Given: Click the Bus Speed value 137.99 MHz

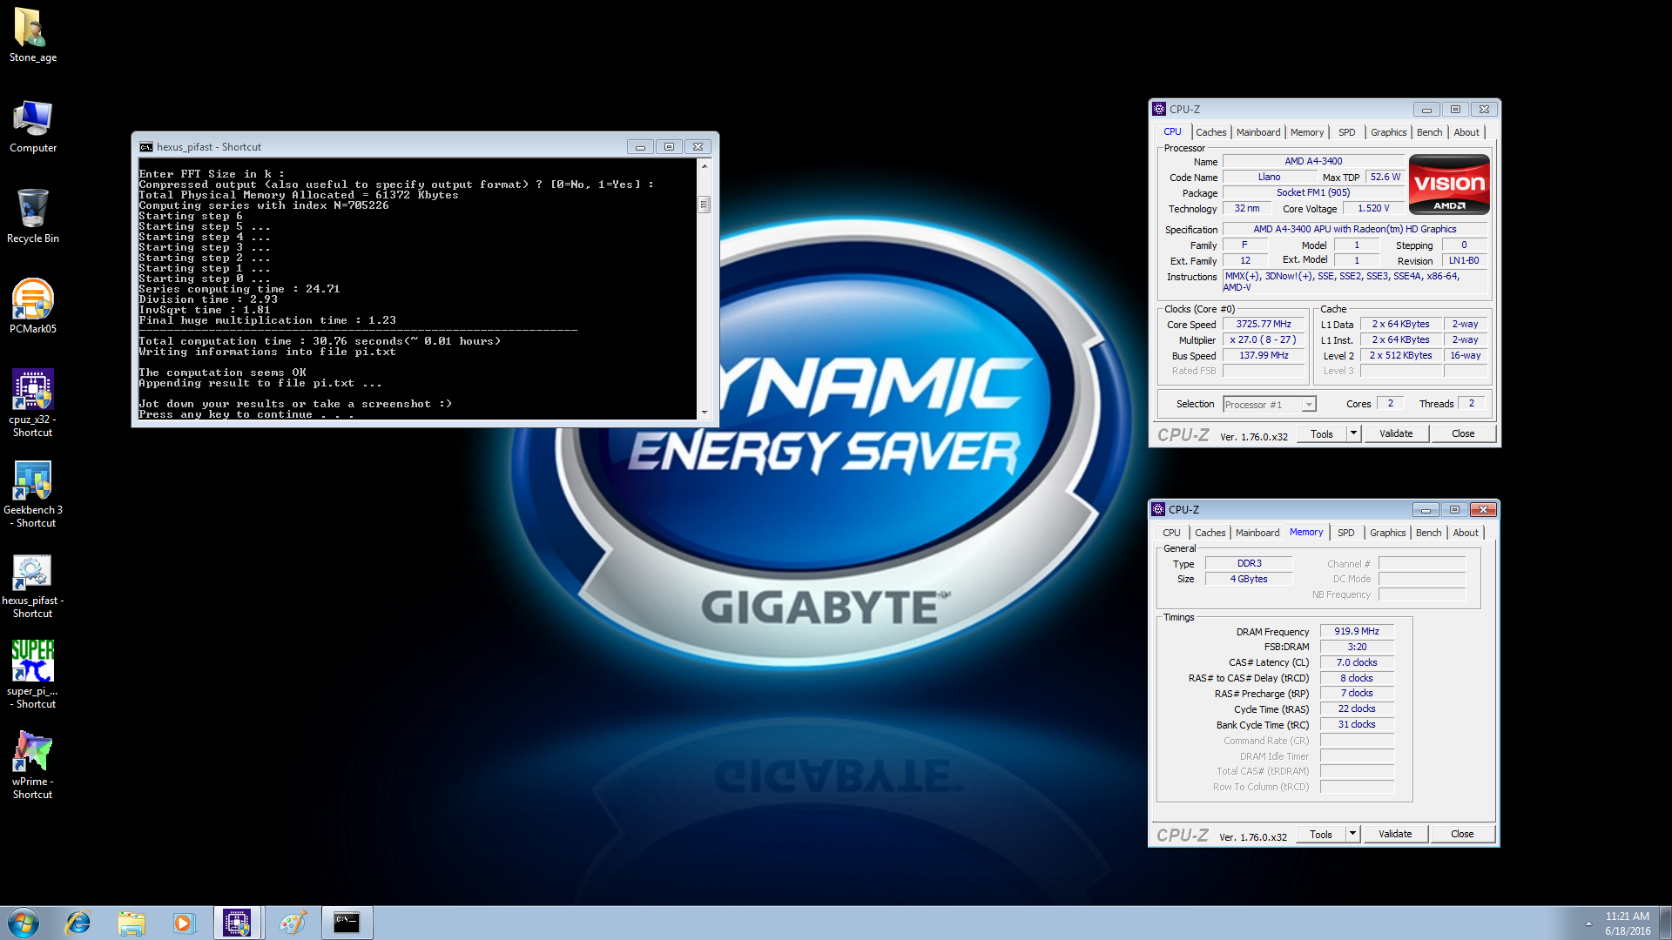Looking at the screenshot, I should [x=1264, y=356].
